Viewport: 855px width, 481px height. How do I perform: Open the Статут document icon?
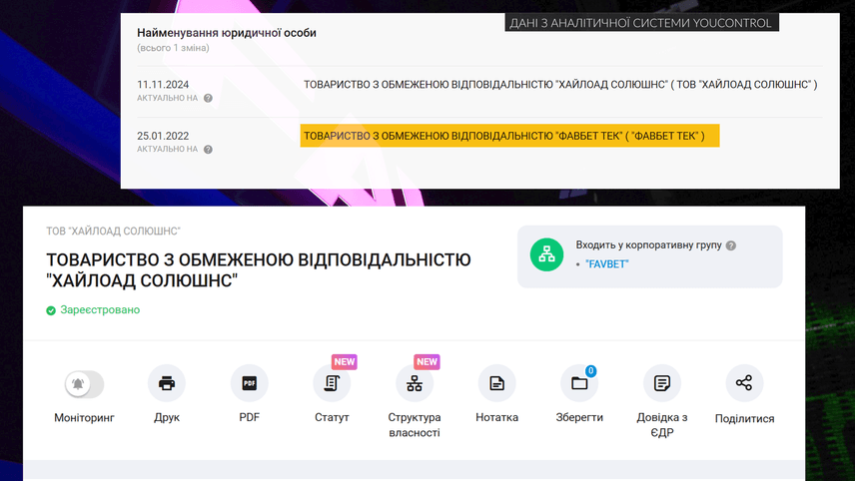332,384
